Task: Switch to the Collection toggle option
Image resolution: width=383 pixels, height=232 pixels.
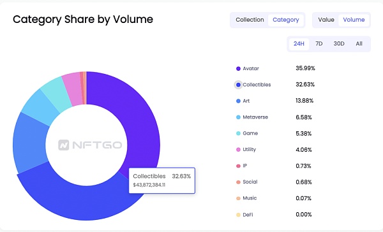Action: [250, 20]
